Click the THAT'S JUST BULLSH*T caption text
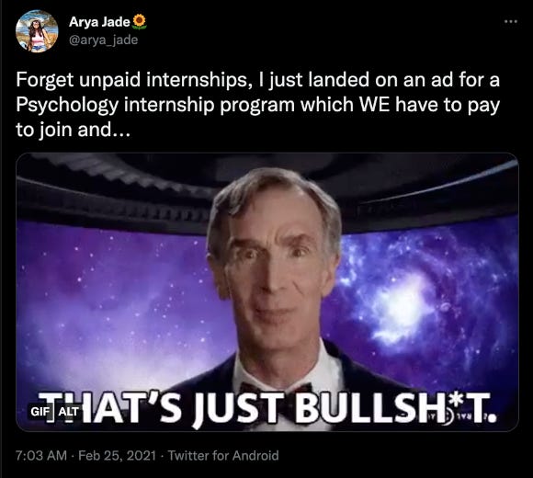Screen dimensions: 533x478 point(267,409)
